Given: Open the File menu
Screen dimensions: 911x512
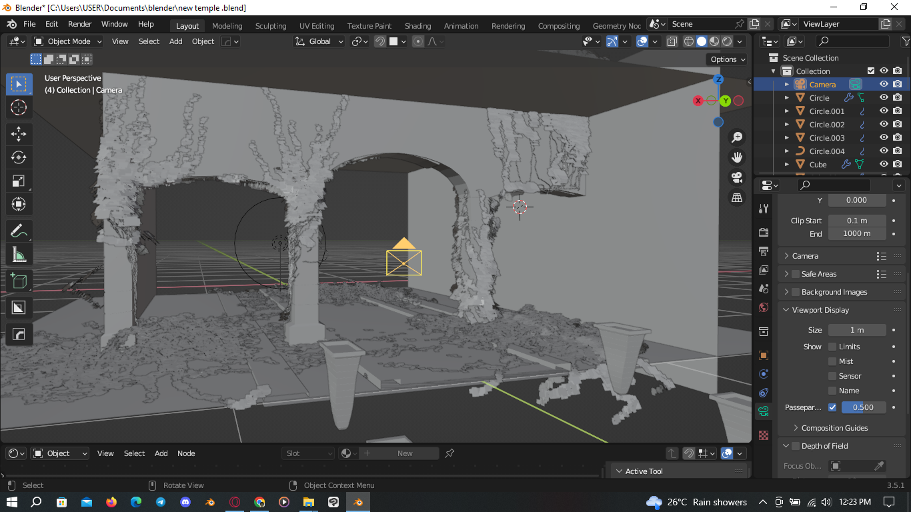Looking at the screenshot, I should coord(29,24).
